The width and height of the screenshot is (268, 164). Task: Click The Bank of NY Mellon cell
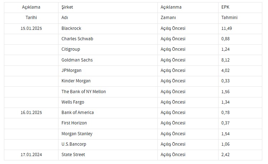coord(84,91)
